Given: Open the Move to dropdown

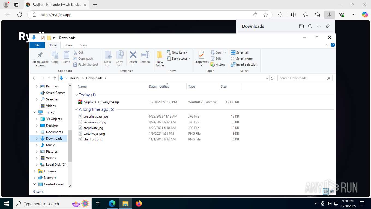Looking at the screenshot, I should pos(108,64).
